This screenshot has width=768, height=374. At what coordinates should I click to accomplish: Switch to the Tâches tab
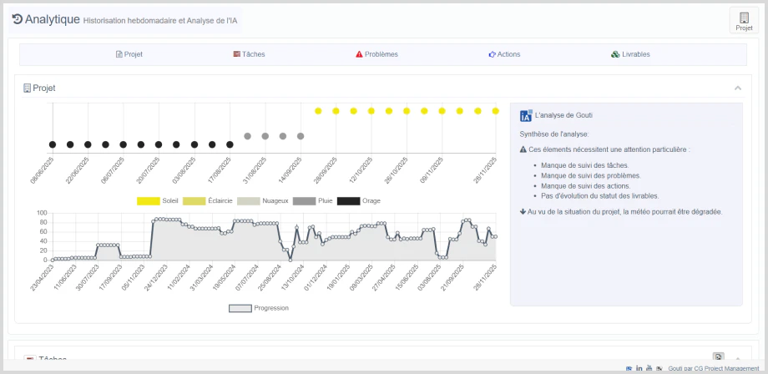tap(249, 54)
